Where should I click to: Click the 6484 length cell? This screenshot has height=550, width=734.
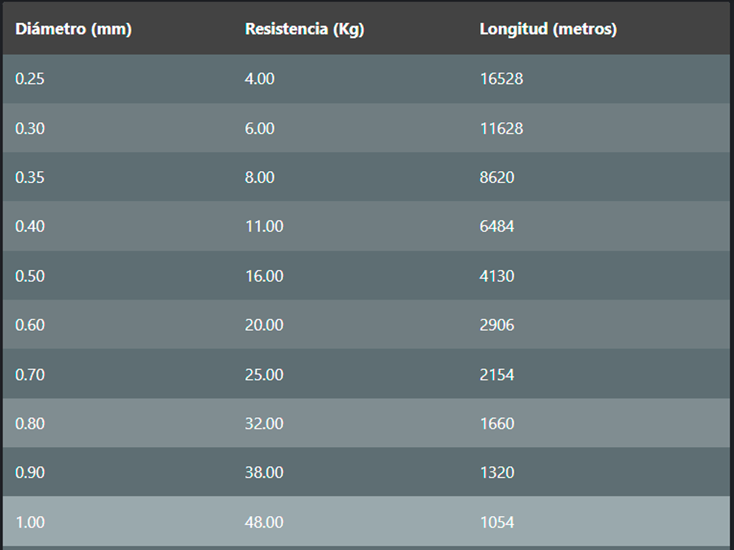[497, 226]
